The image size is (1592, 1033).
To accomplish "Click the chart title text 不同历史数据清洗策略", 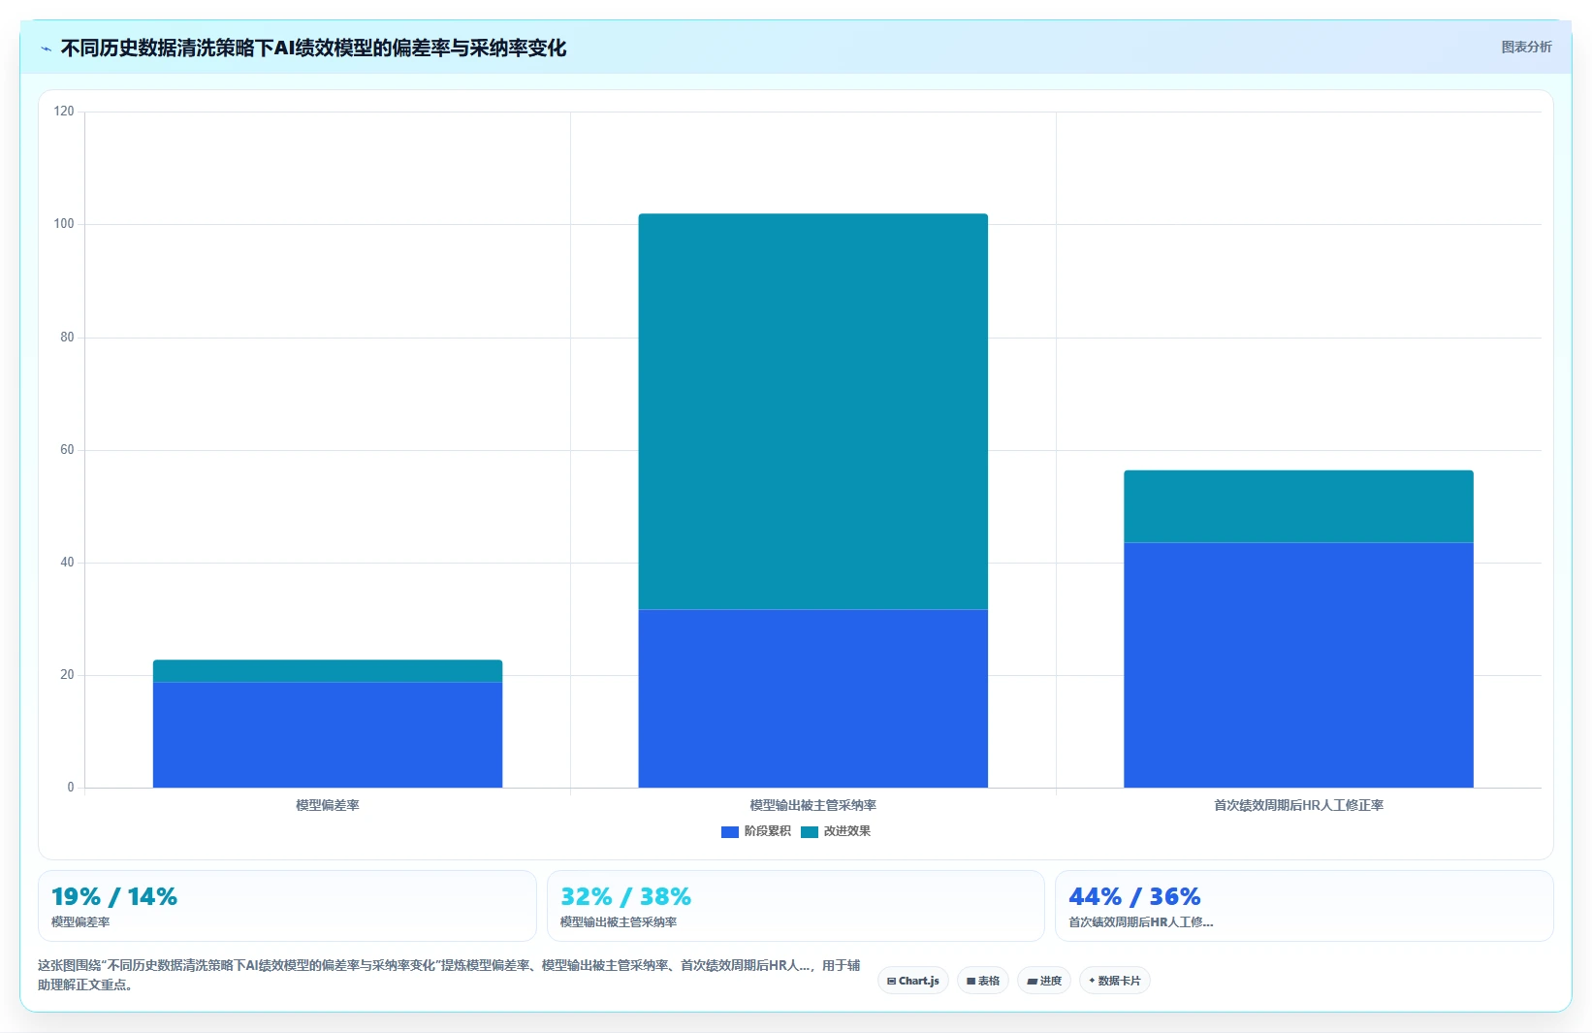I will point(157,48).
